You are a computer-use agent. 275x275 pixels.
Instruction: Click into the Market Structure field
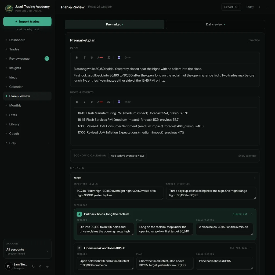coord(211,193)
